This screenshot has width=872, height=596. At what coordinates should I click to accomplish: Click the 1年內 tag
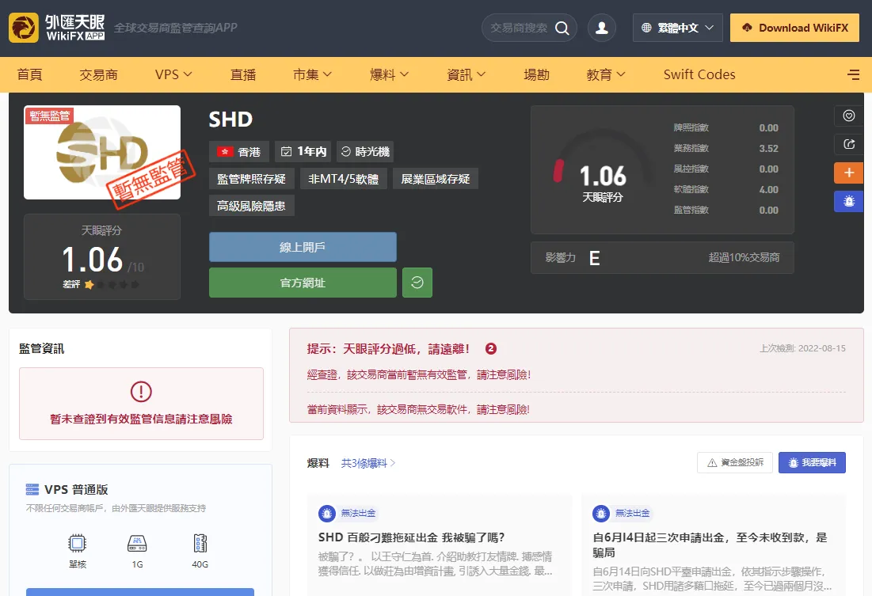[303, 152]
